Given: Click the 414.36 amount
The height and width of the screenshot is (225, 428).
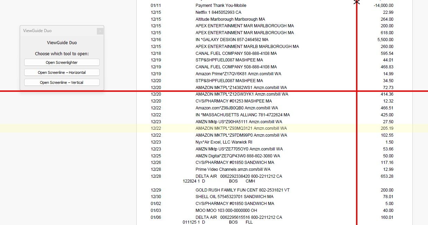Looking at the screenshot, I should pos(387,94).
